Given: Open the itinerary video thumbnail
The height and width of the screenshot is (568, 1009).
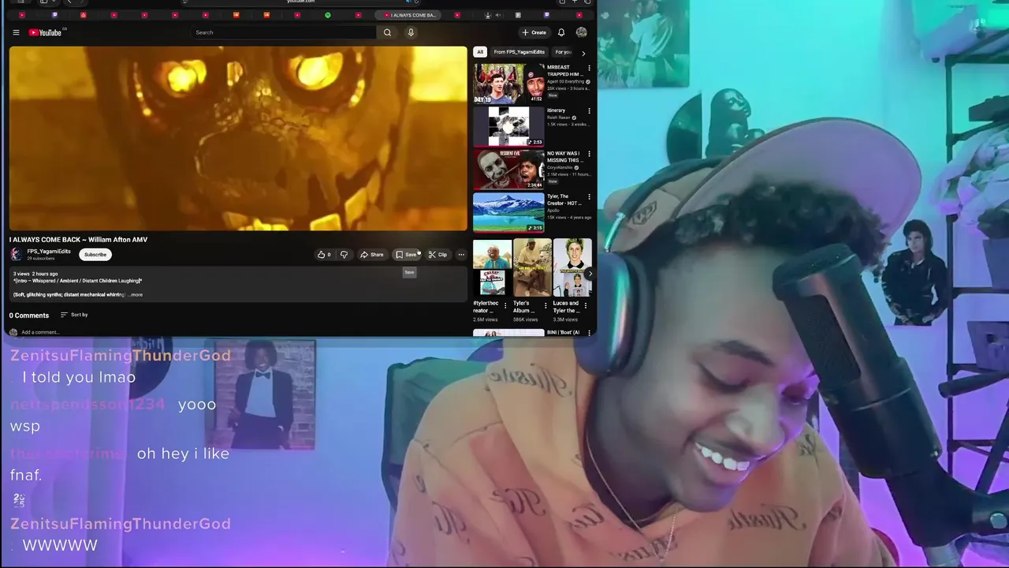Looking at the screenshot, I should coord(508,126).
